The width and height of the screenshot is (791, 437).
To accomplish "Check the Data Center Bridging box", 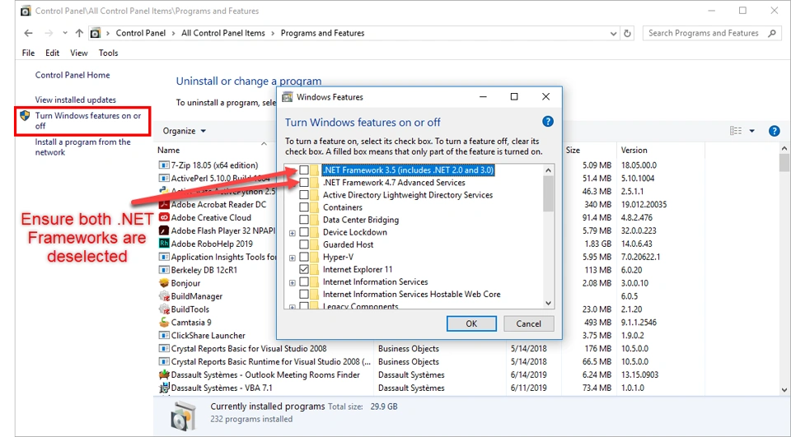I will [304, 220].
